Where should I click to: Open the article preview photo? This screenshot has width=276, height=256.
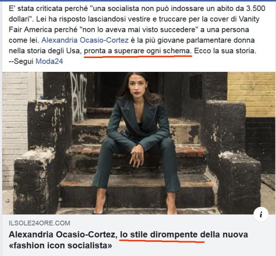click(138, 143)
